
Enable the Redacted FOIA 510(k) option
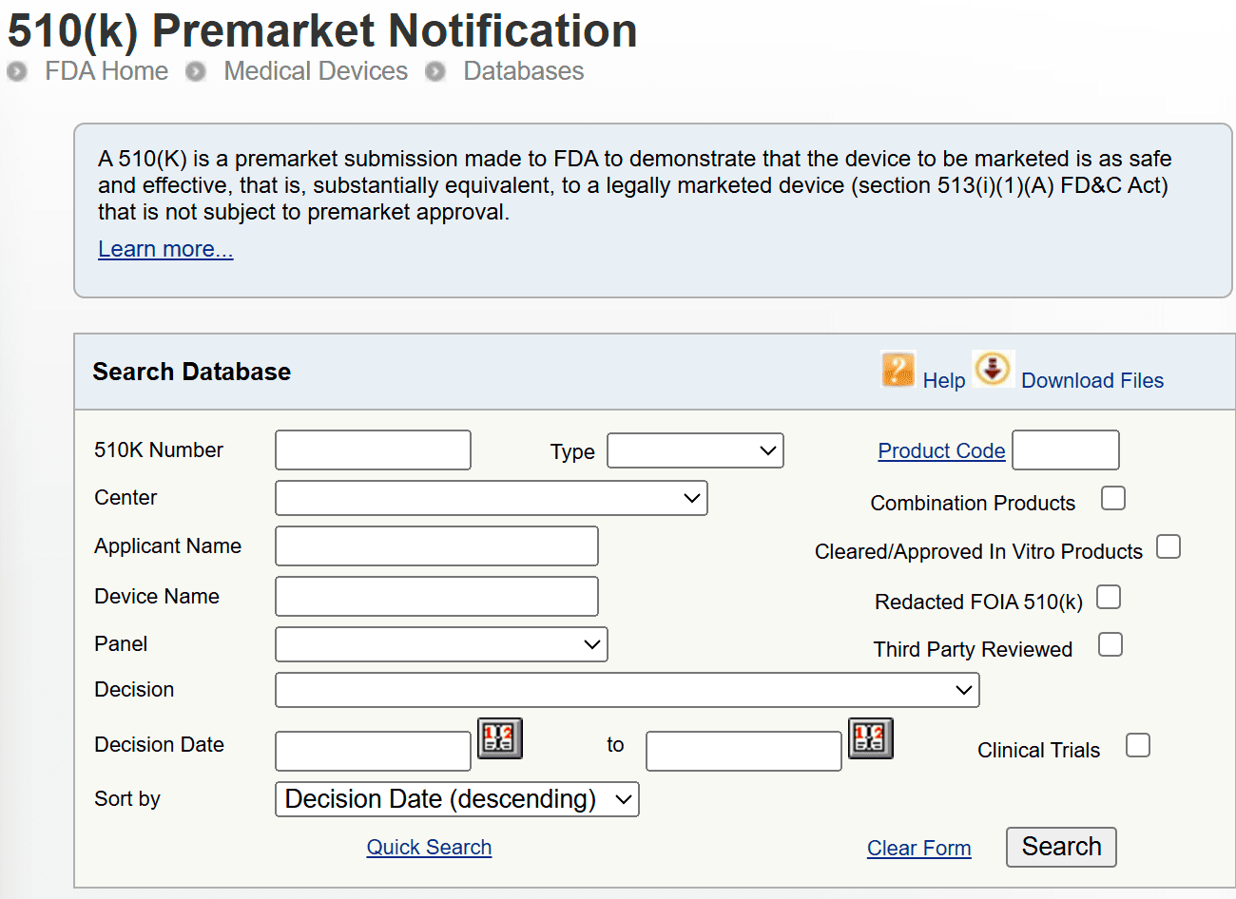1109,597
